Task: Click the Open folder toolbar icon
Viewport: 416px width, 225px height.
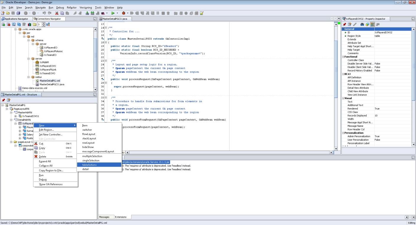Action: tap(8, 13)
